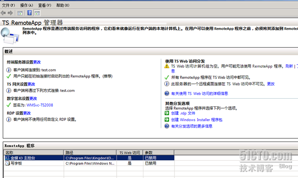Click the yellow warning icon for TS Web 访问

pos(167,66)
